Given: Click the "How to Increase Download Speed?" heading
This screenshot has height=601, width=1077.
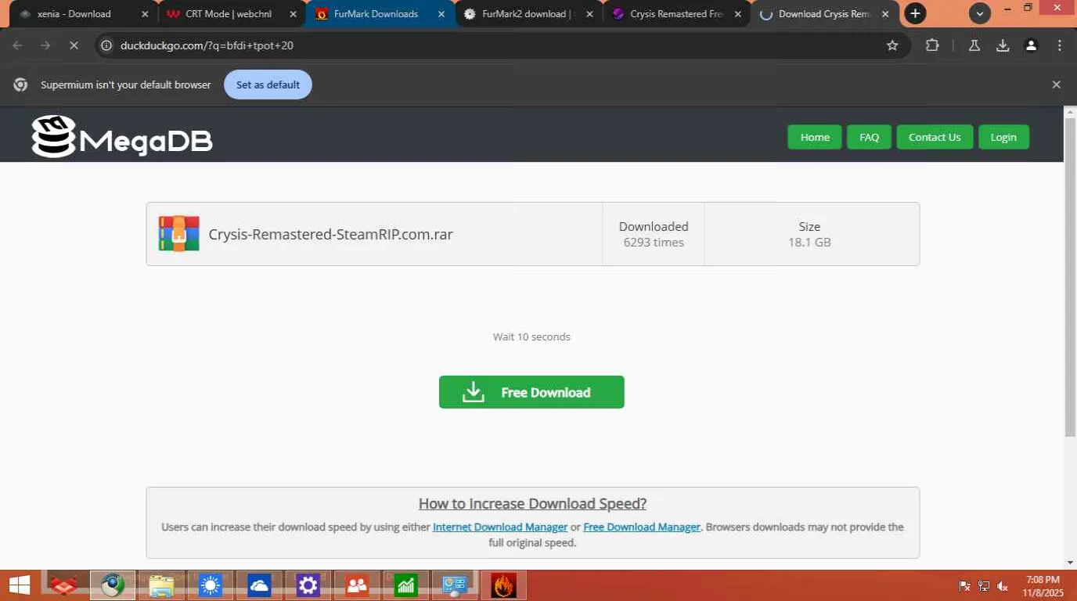Looking at the screenshot, I should [x=532, y=503].
